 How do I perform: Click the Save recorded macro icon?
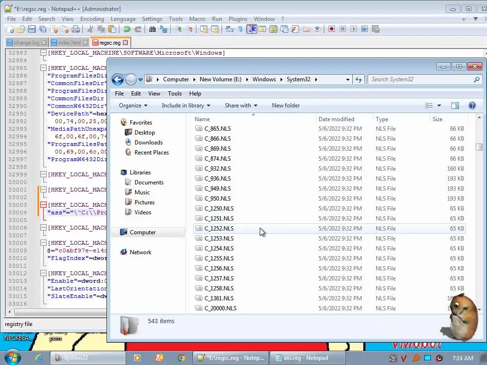click(376, 29)
